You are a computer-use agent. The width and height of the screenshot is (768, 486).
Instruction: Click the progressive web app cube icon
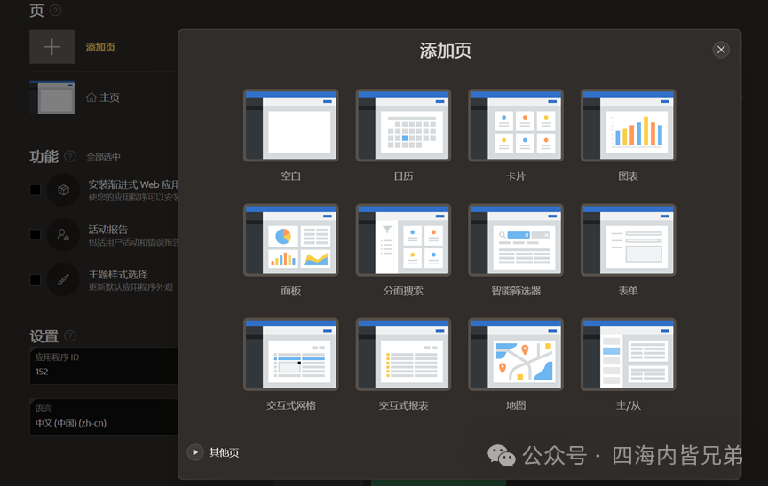63,190
